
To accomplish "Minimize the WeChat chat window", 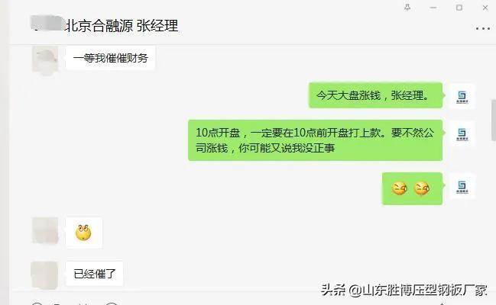I will 433,8.
